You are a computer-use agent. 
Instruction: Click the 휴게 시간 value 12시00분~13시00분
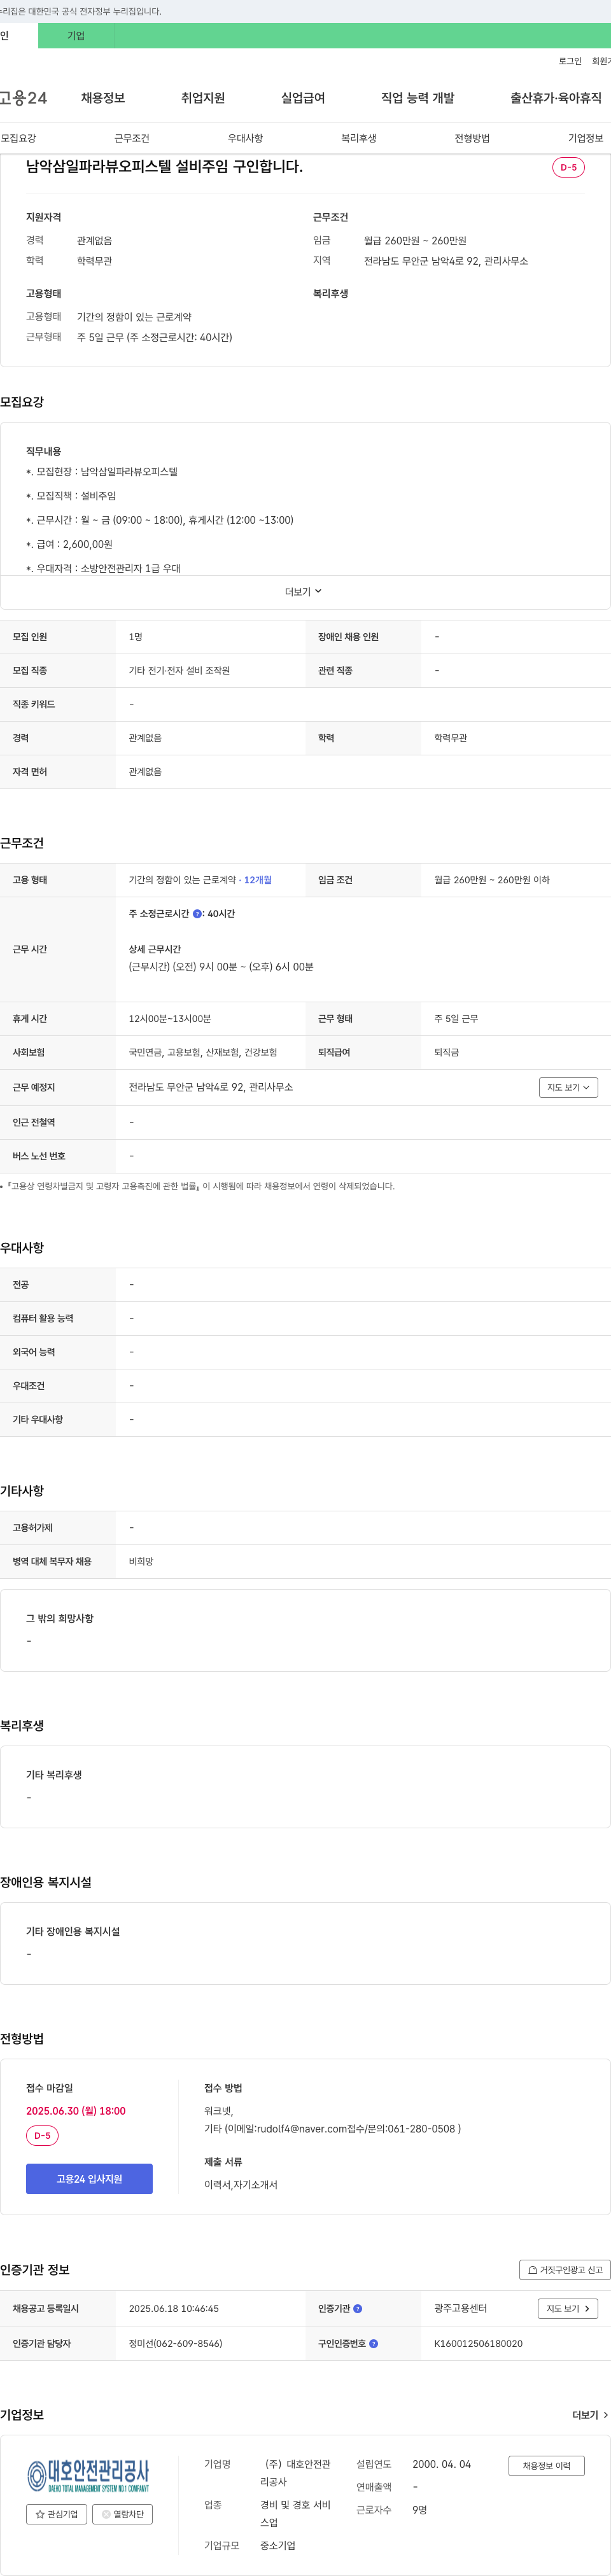170,1018
